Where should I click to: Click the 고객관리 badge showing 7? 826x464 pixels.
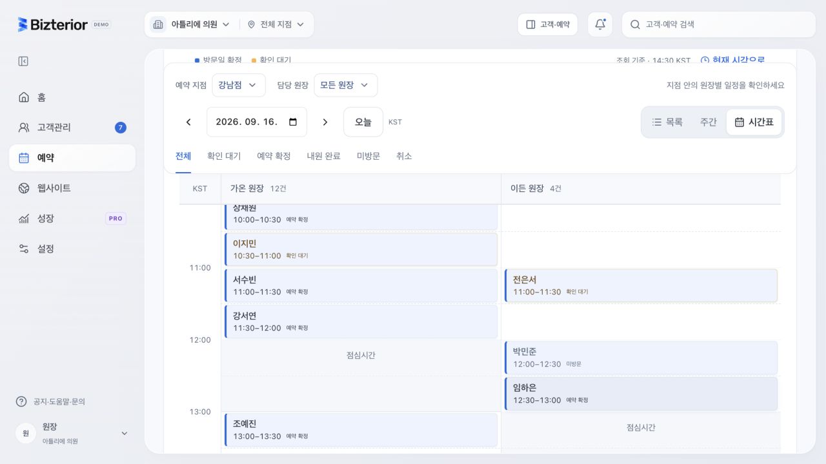121,128
